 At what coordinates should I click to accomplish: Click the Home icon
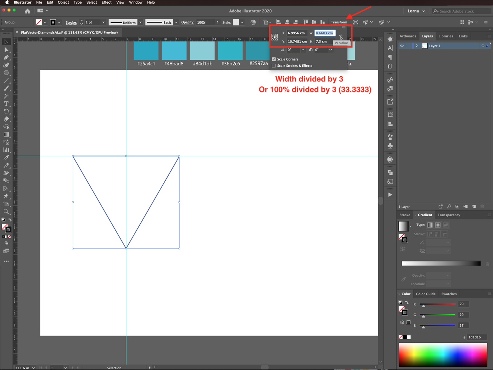(28, 11)
